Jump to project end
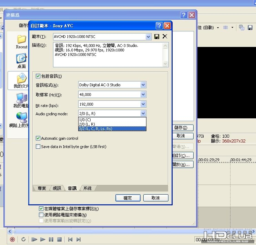This screenshot has width=256, height=245. (x=79, y=239)
